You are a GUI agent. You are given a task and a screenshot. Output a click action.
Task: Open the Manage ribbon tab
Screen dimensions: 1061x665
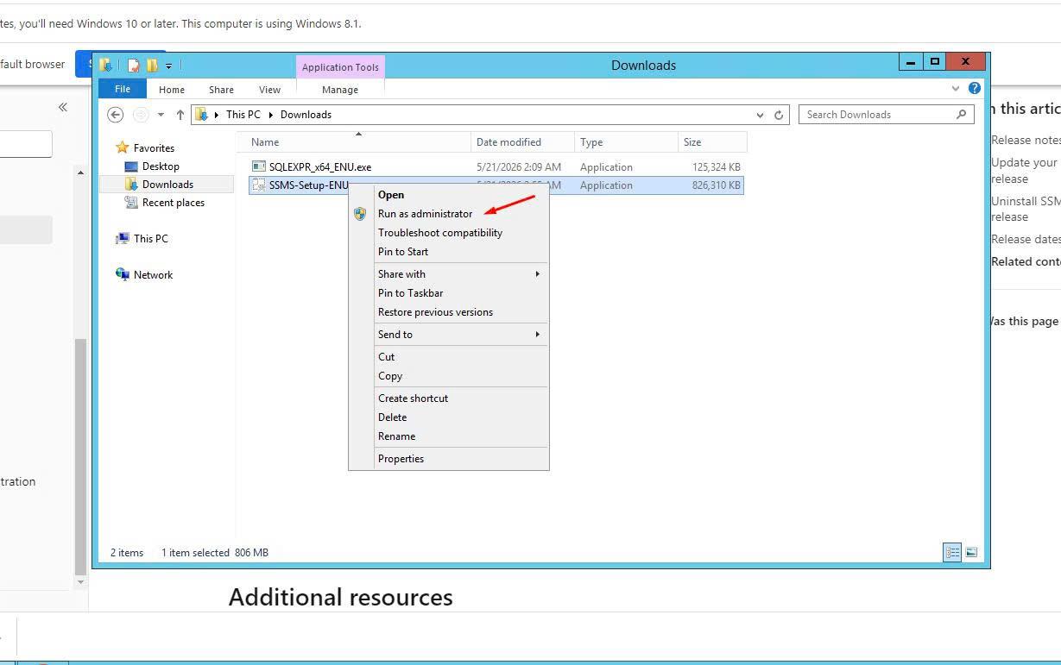(340, 90)
